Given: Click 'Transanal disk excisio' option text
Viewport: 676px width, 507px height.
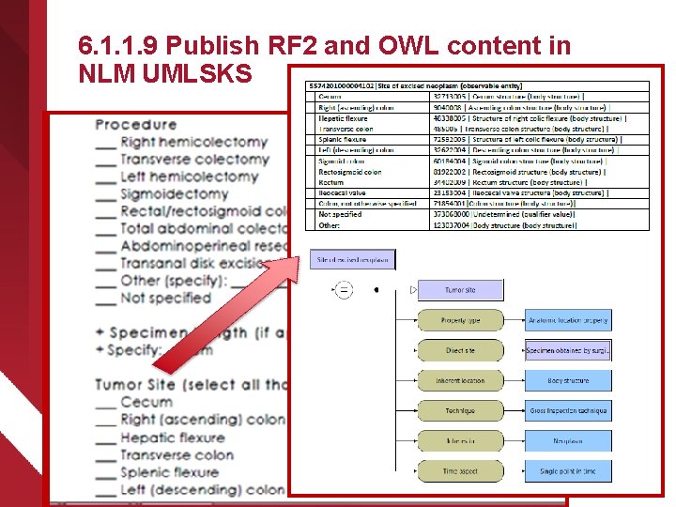Looking at the screenshot, I should coord(196,263).
